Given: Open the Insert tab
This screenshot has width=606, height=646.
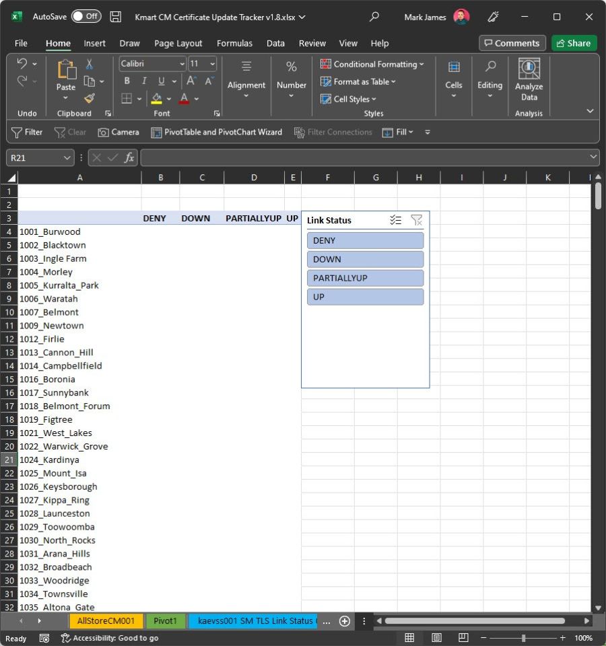Looking at the screenshot, I should [94, 43].
